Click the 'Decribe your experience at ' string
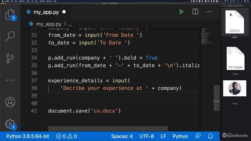The height and width of the screenshot is (141, 251). coord(104,88)
